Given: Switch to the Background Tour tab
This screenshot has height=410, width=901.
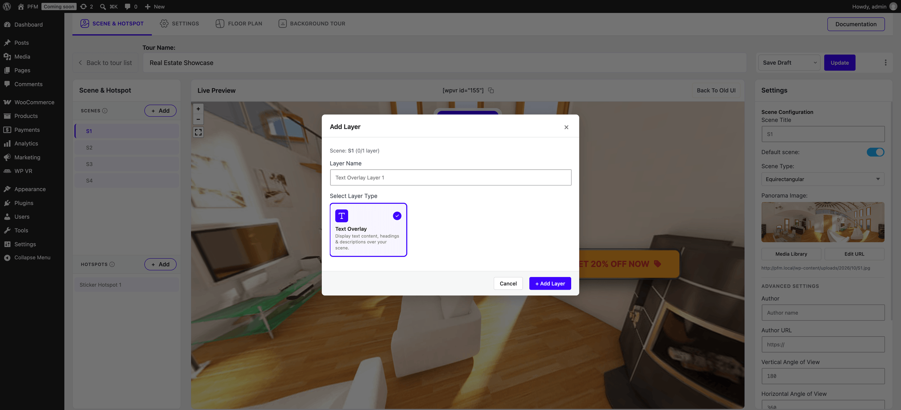Looking at the screenshot, I should coord(311,24).
